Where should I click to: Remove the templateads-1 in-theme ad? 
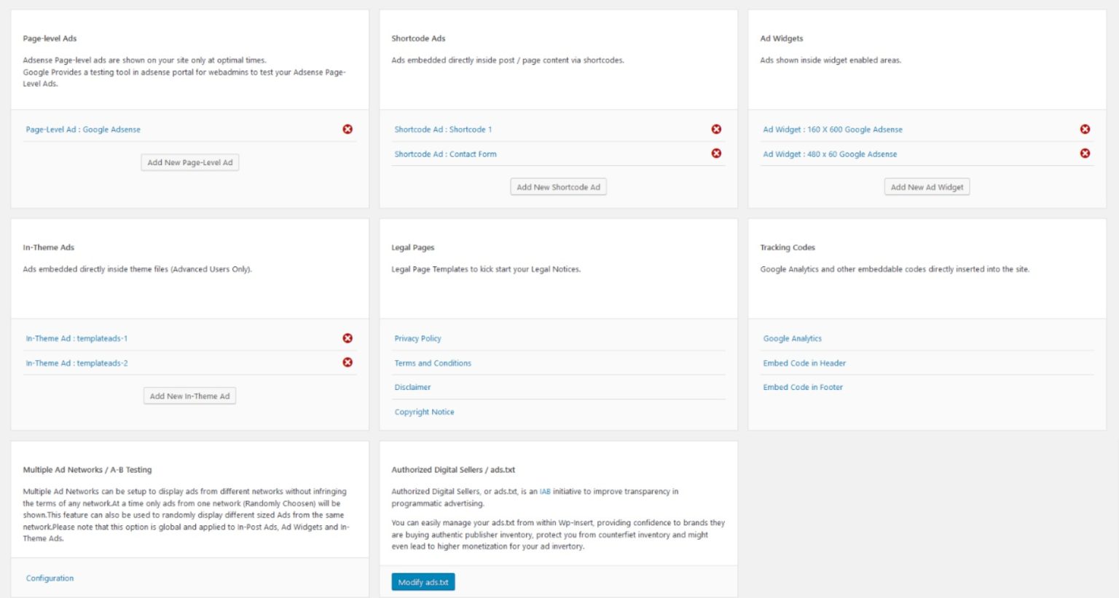(348, 338)
